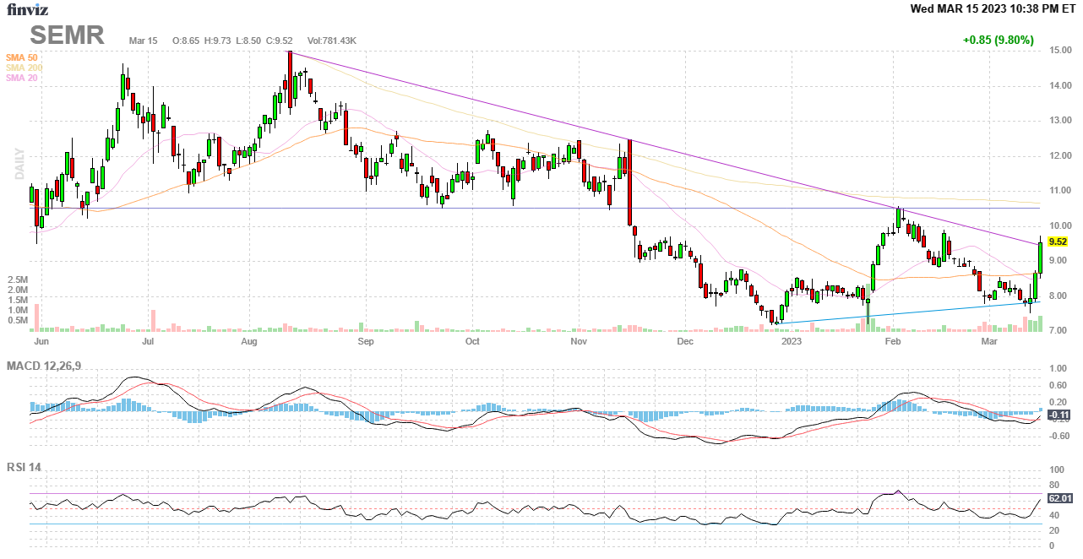Viewport: 1083px width, 559px height.
Task: Select the MACD 12,26,9 indicator title
Action: click(x=50, y=366)
